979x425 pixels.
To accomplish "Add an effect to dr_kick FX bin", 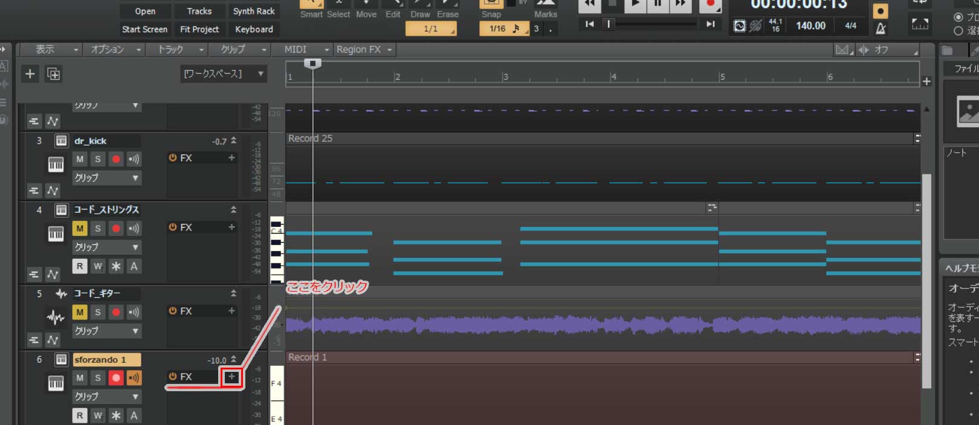I will [x=231, y=158].
